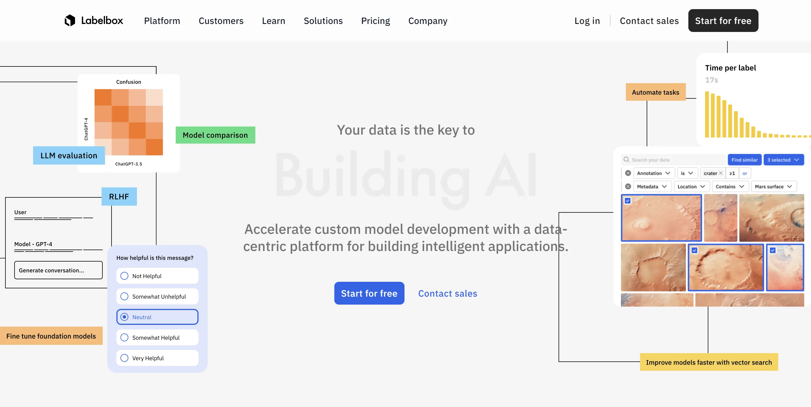Image resolution: width=811 pixels, height=407 pixels.
Task: Click the Start for free button
Action: pyautogui.click(x=723, y=20)
